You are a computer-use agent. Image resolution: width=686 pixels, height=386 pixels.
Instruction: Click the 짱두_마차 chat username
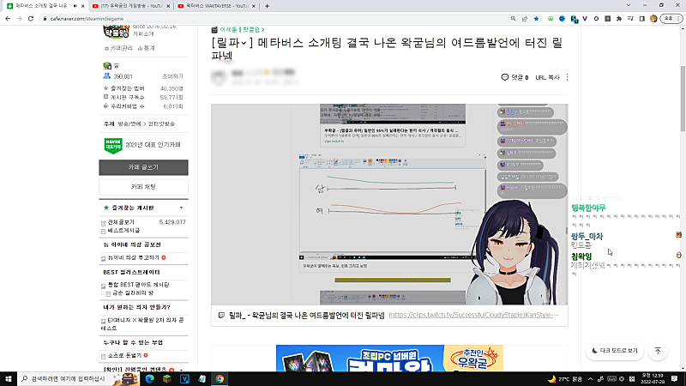coord(587,237)
